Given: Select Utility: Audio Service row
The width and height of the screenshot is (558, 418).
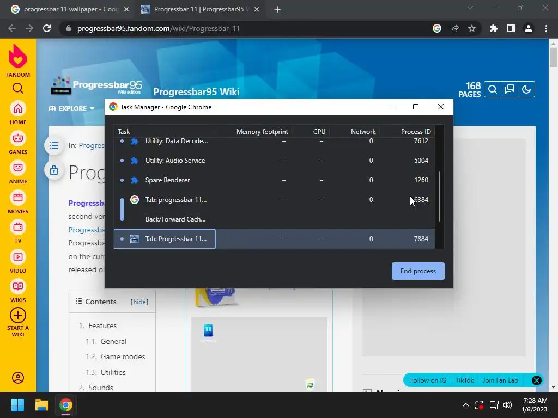Looking at the screenshot, I should click(x=274, y=161).
